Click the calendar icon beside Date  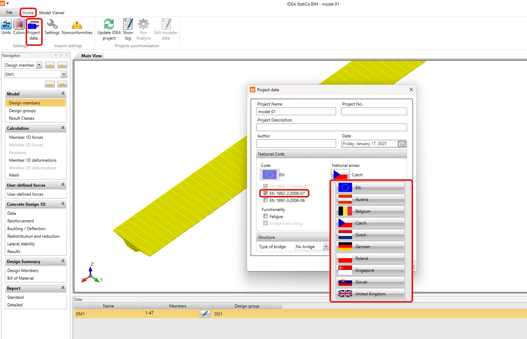(x=402, y=144)
